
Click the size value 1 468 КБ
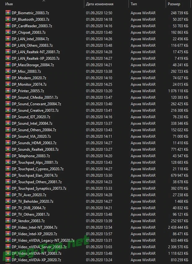[x=181, y=201]
